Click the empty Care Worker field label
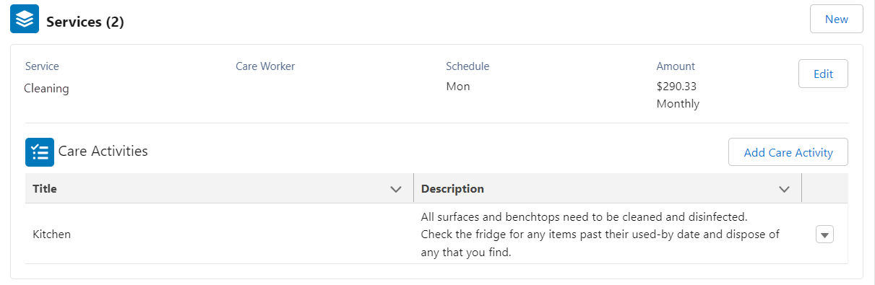875x285 pixels. click(x=265, y=66)
